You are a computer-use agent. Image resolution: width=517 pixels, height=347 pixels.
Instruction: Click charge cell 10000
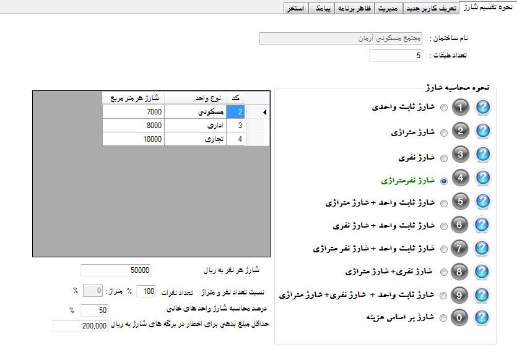point(133,139)
